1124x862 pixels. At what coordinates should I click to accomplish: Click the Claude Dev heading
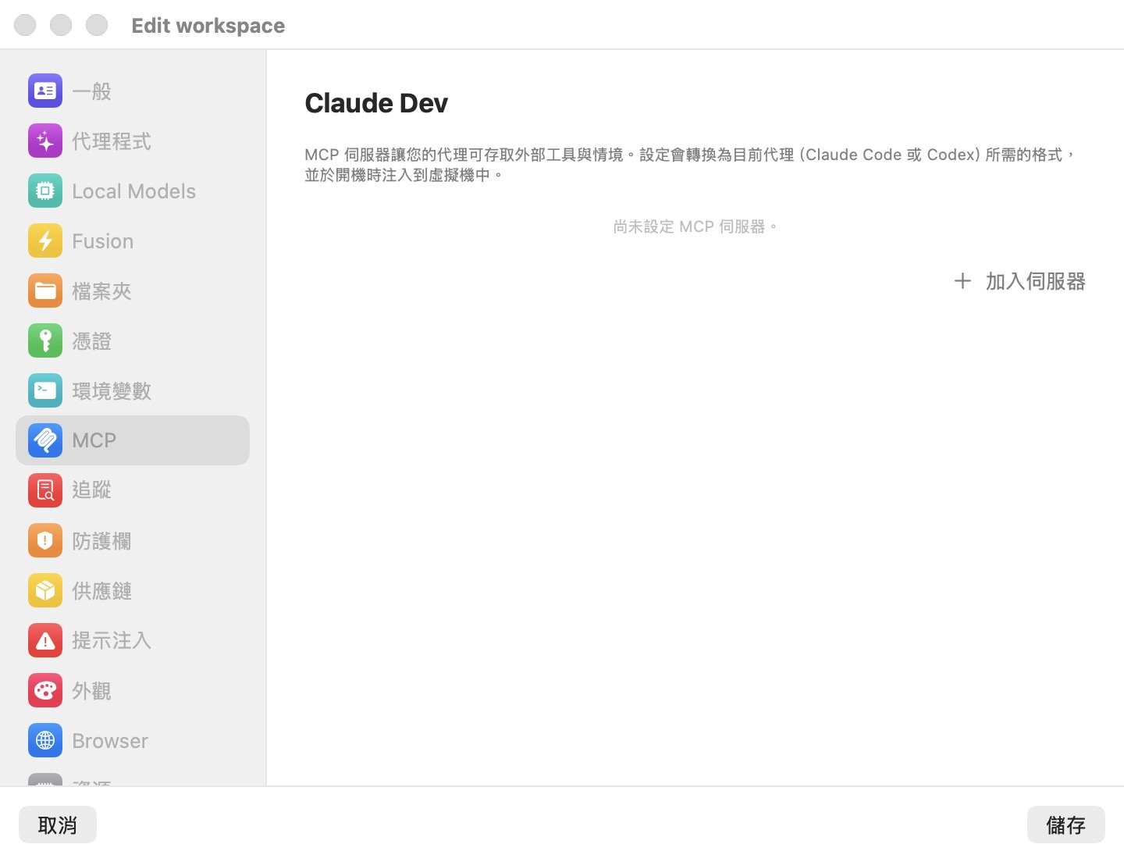(x=376, y=103)
